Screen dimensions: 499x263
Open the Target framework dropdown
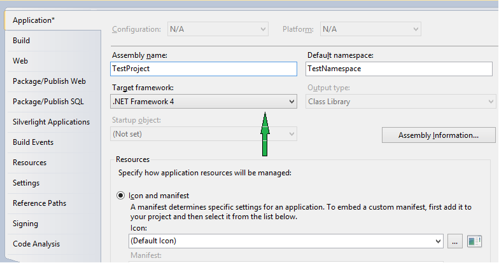[204, 102]
